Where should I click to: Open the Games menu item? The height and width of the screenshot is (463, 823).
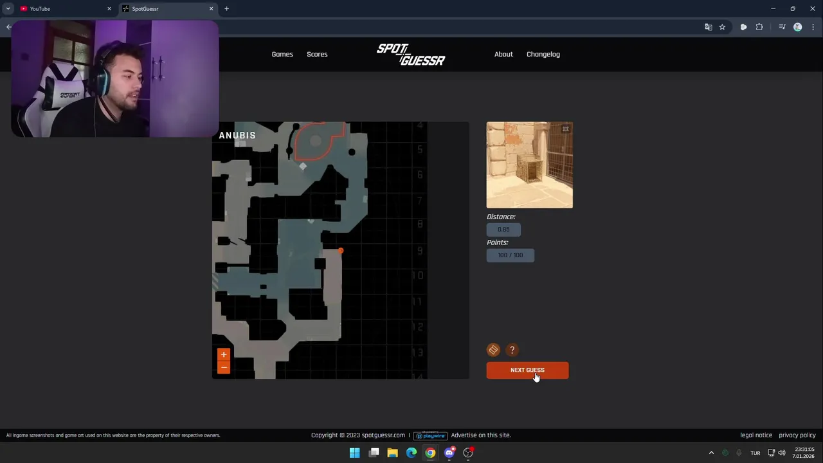282,54
